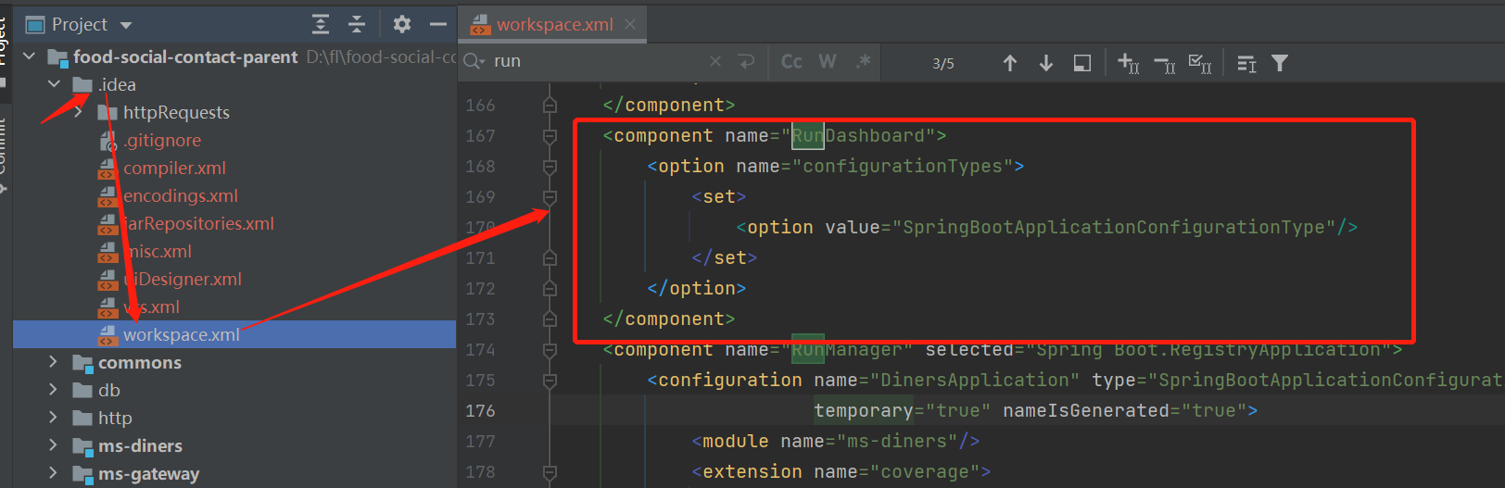Add selection for next occurrence
This screenshot has width=1505, height=488.
coord(1128,63)
